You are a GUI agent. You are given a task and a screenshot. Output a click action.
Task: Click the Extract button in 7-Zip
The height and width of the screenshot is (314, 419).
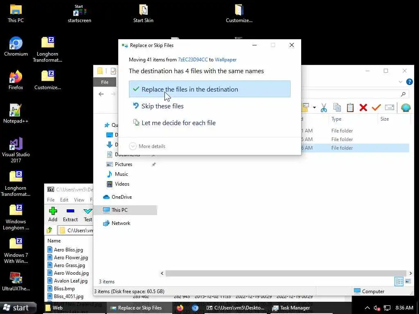point(70,214)
